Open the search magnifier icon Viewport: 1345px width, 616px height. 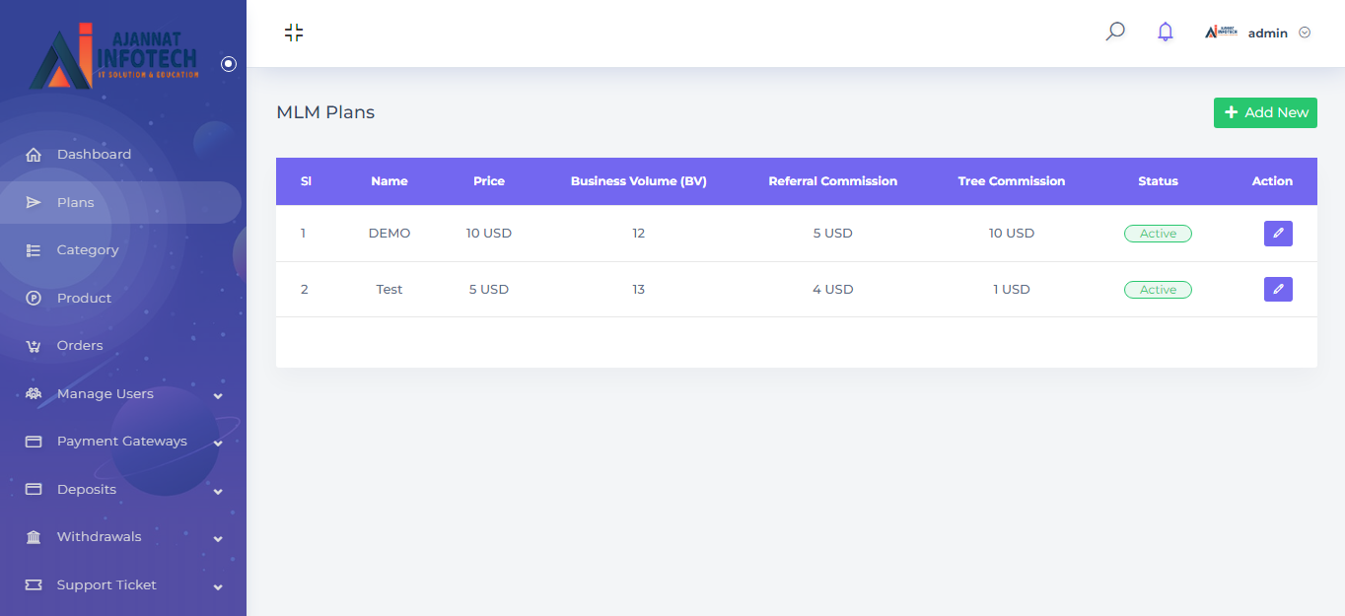point(1115,32)
